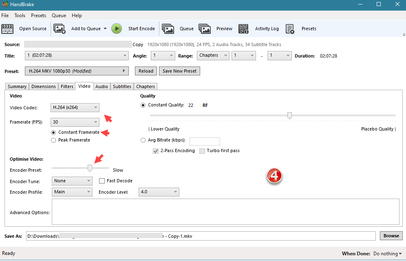Open the Help menu
The height and width of the screenshot is (261, 406).
tap(77, 15)
